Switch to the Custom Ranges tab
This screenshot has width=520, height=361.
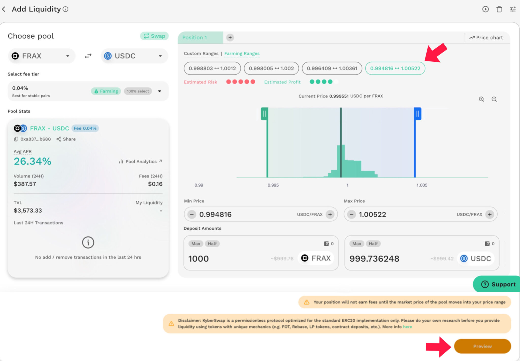tap(201, 54)
